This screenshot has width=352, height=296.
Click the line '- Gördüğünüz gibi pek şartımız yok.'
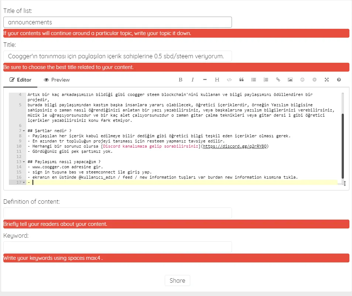point(70,151)
